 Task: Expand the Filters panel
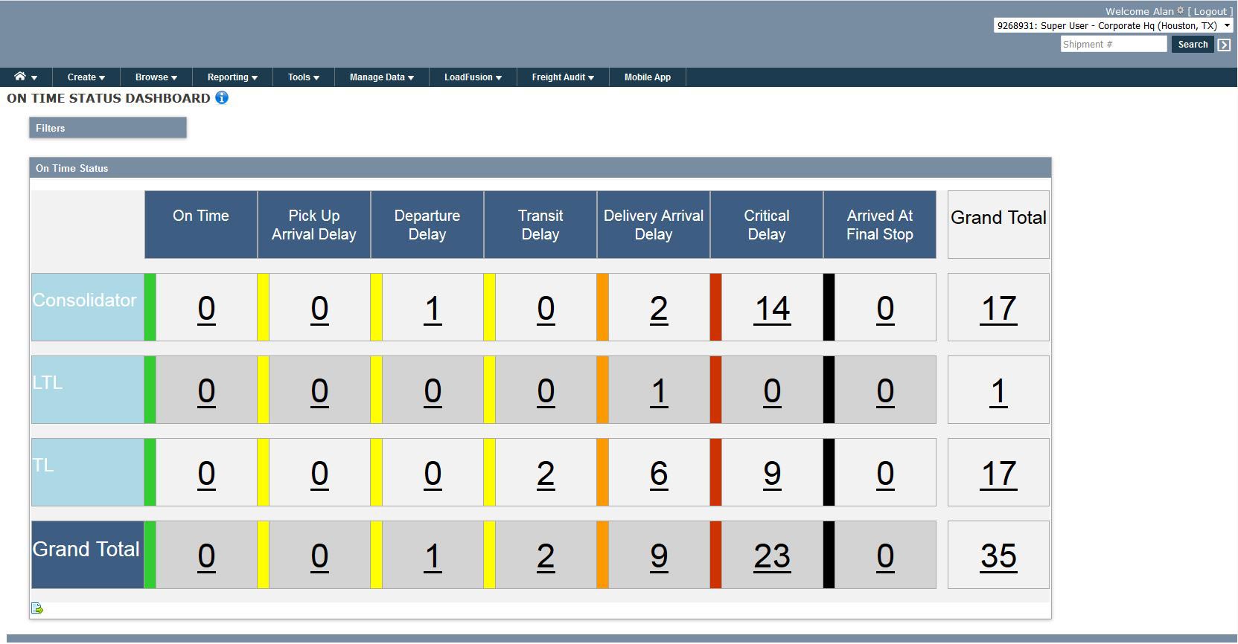pos(107,128)
